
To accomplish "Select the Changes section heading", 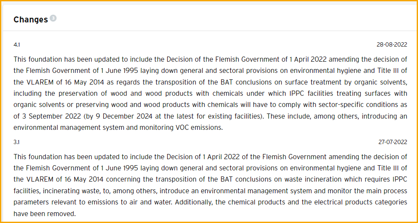I will (31, 19).
